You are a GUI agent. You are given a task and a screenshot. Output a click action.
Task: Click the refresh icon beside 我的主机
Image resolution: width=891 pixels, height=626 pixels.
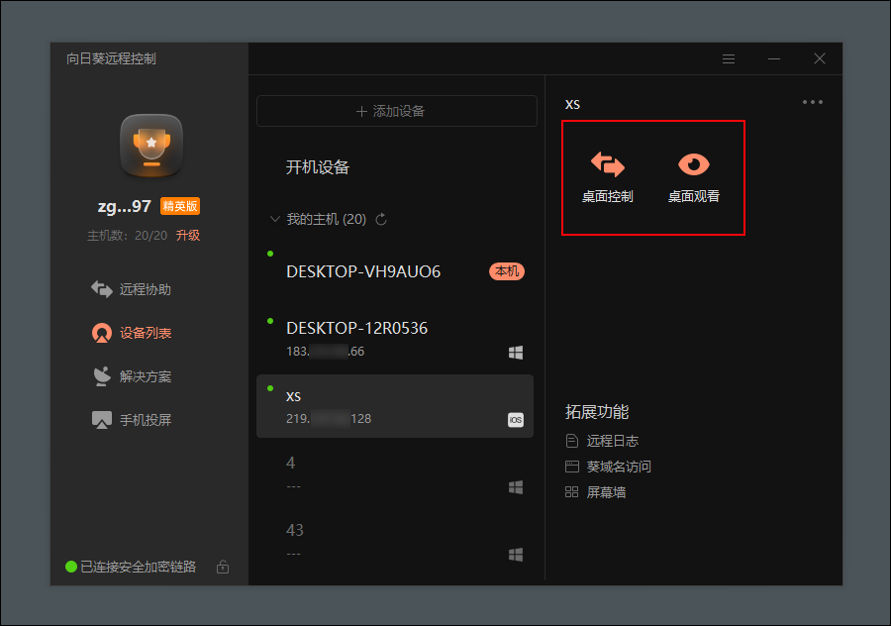tap(383, 220)
